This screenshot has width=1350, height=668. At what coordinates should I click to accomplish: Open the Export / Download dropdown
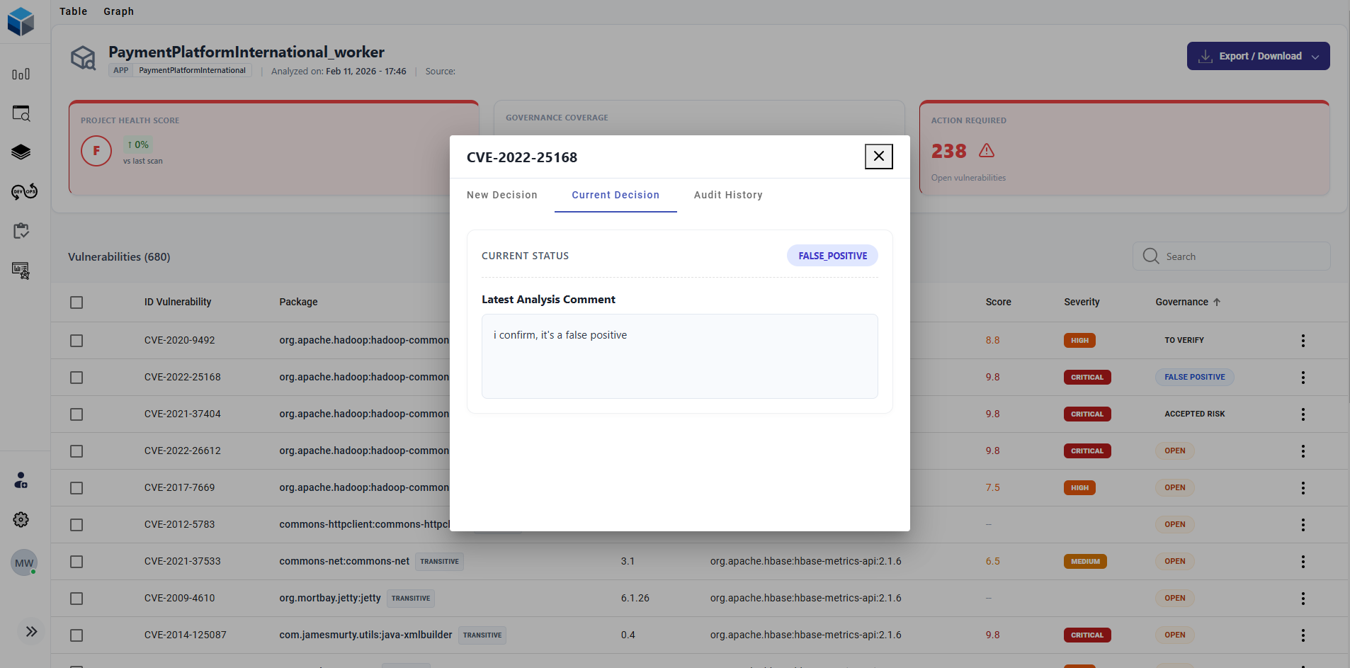(1258, 56)
